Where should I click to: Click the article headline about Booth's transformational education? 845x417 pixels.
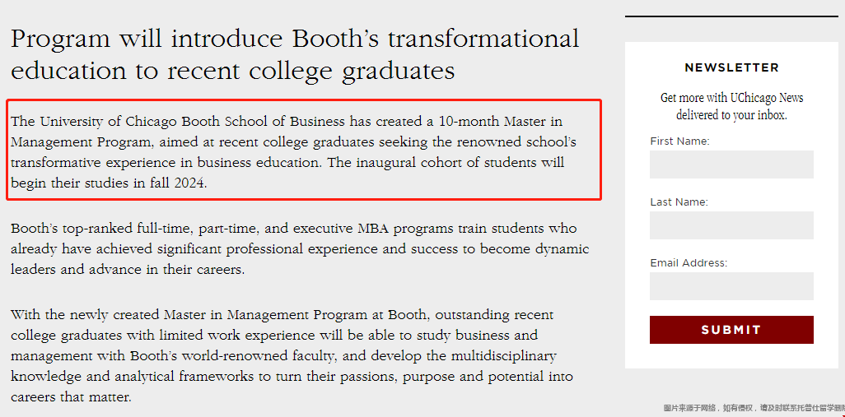point(295,55)
